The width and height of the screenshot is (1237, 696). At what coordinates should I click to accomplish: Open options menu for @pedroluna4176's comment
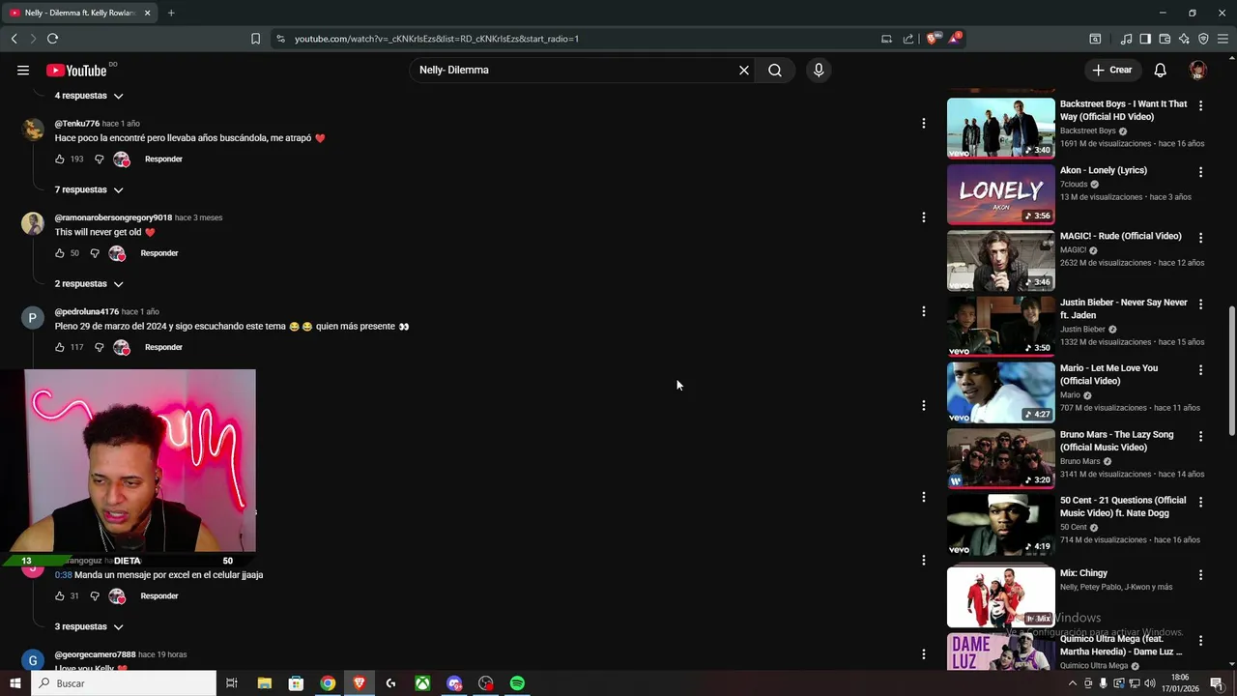[x=924, y=311]
